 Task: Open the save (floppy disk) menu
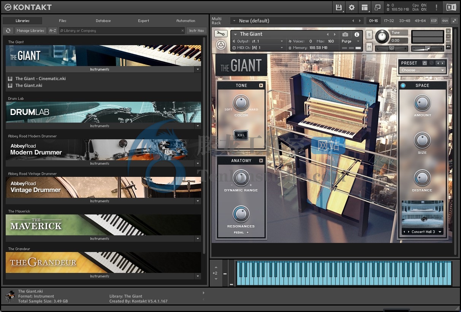click(339, 7)
